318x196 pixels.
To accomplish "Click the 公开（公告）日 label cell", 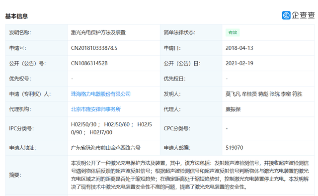I will click(191, 63).
